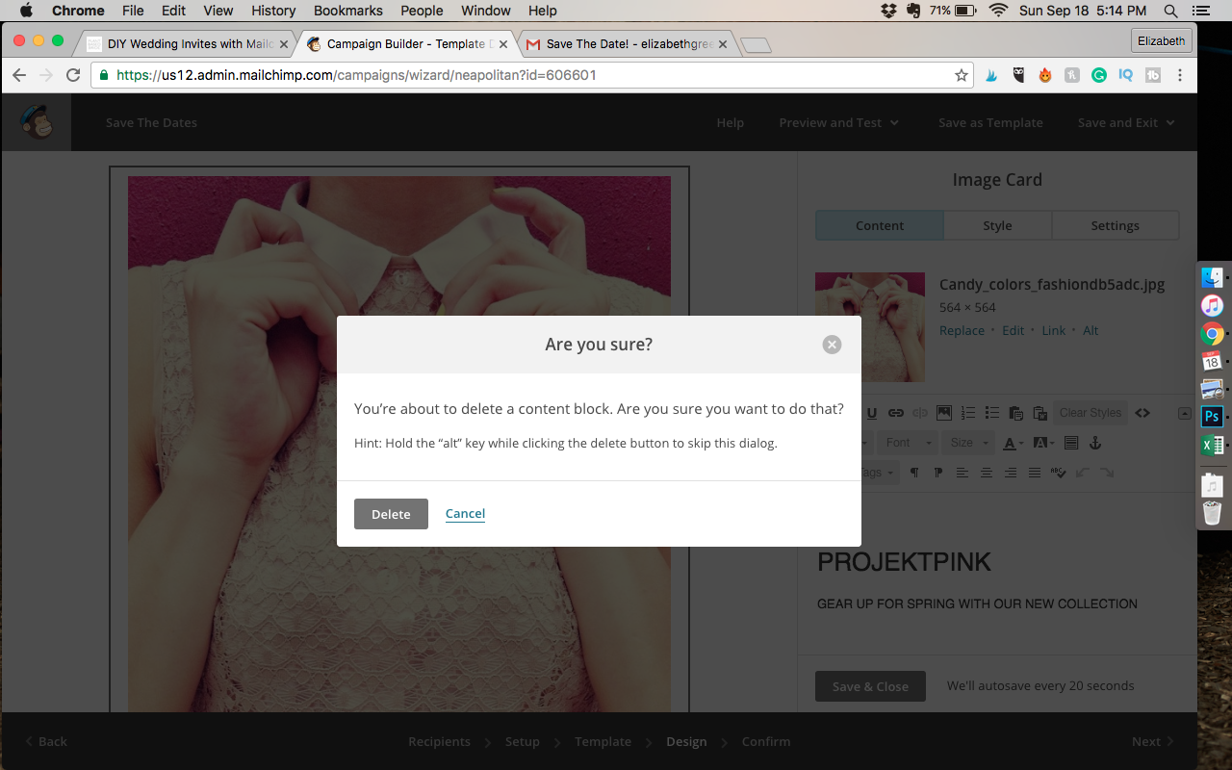Set right-to-left text direction
Viewport: 1232px width, 770px height.
click(x=938, y=473)
